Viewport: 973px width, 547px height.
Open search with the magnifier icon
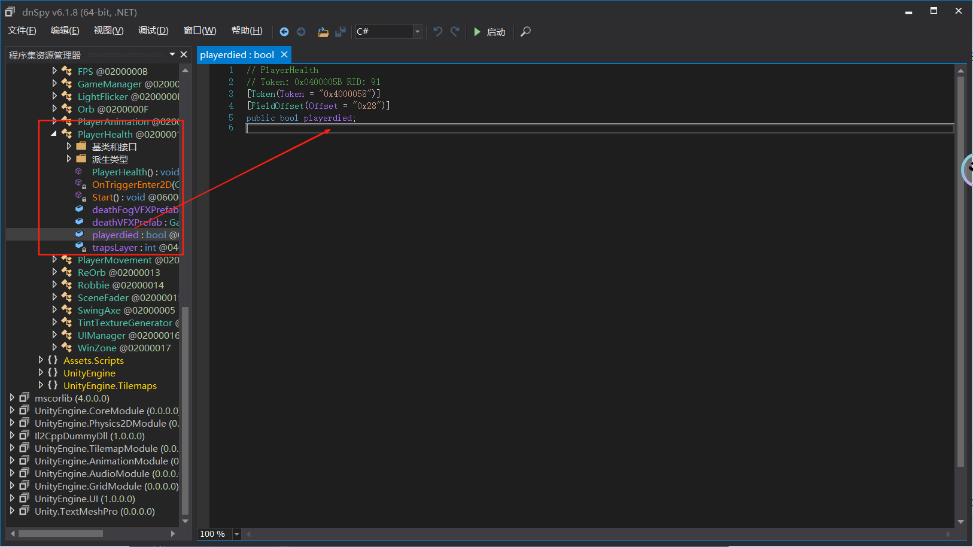[525, 32]
